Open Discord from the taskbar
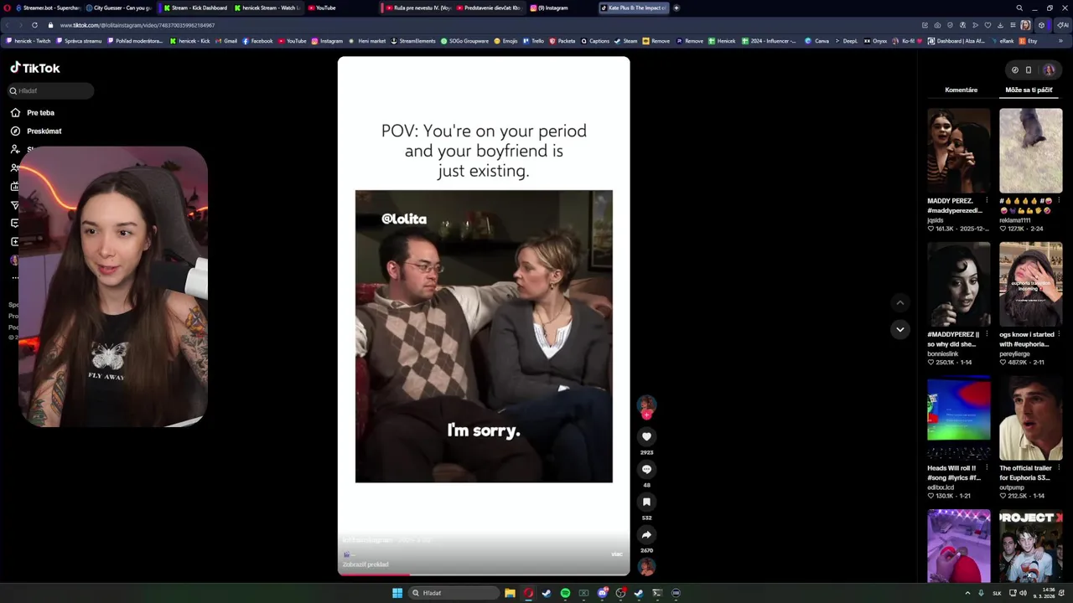This screenshot has width=1073, height=603. (602, 593)
